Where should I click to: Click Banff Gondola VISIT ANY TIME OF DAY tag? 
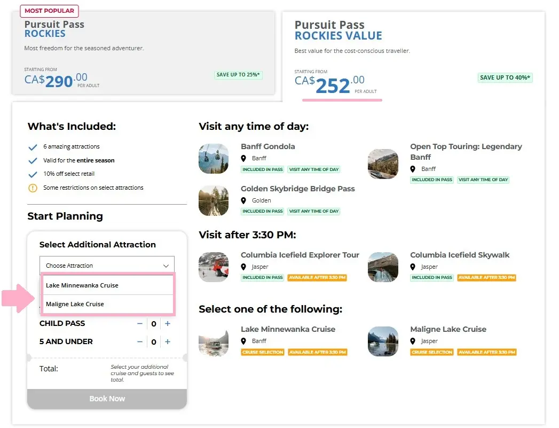point(314,169)
